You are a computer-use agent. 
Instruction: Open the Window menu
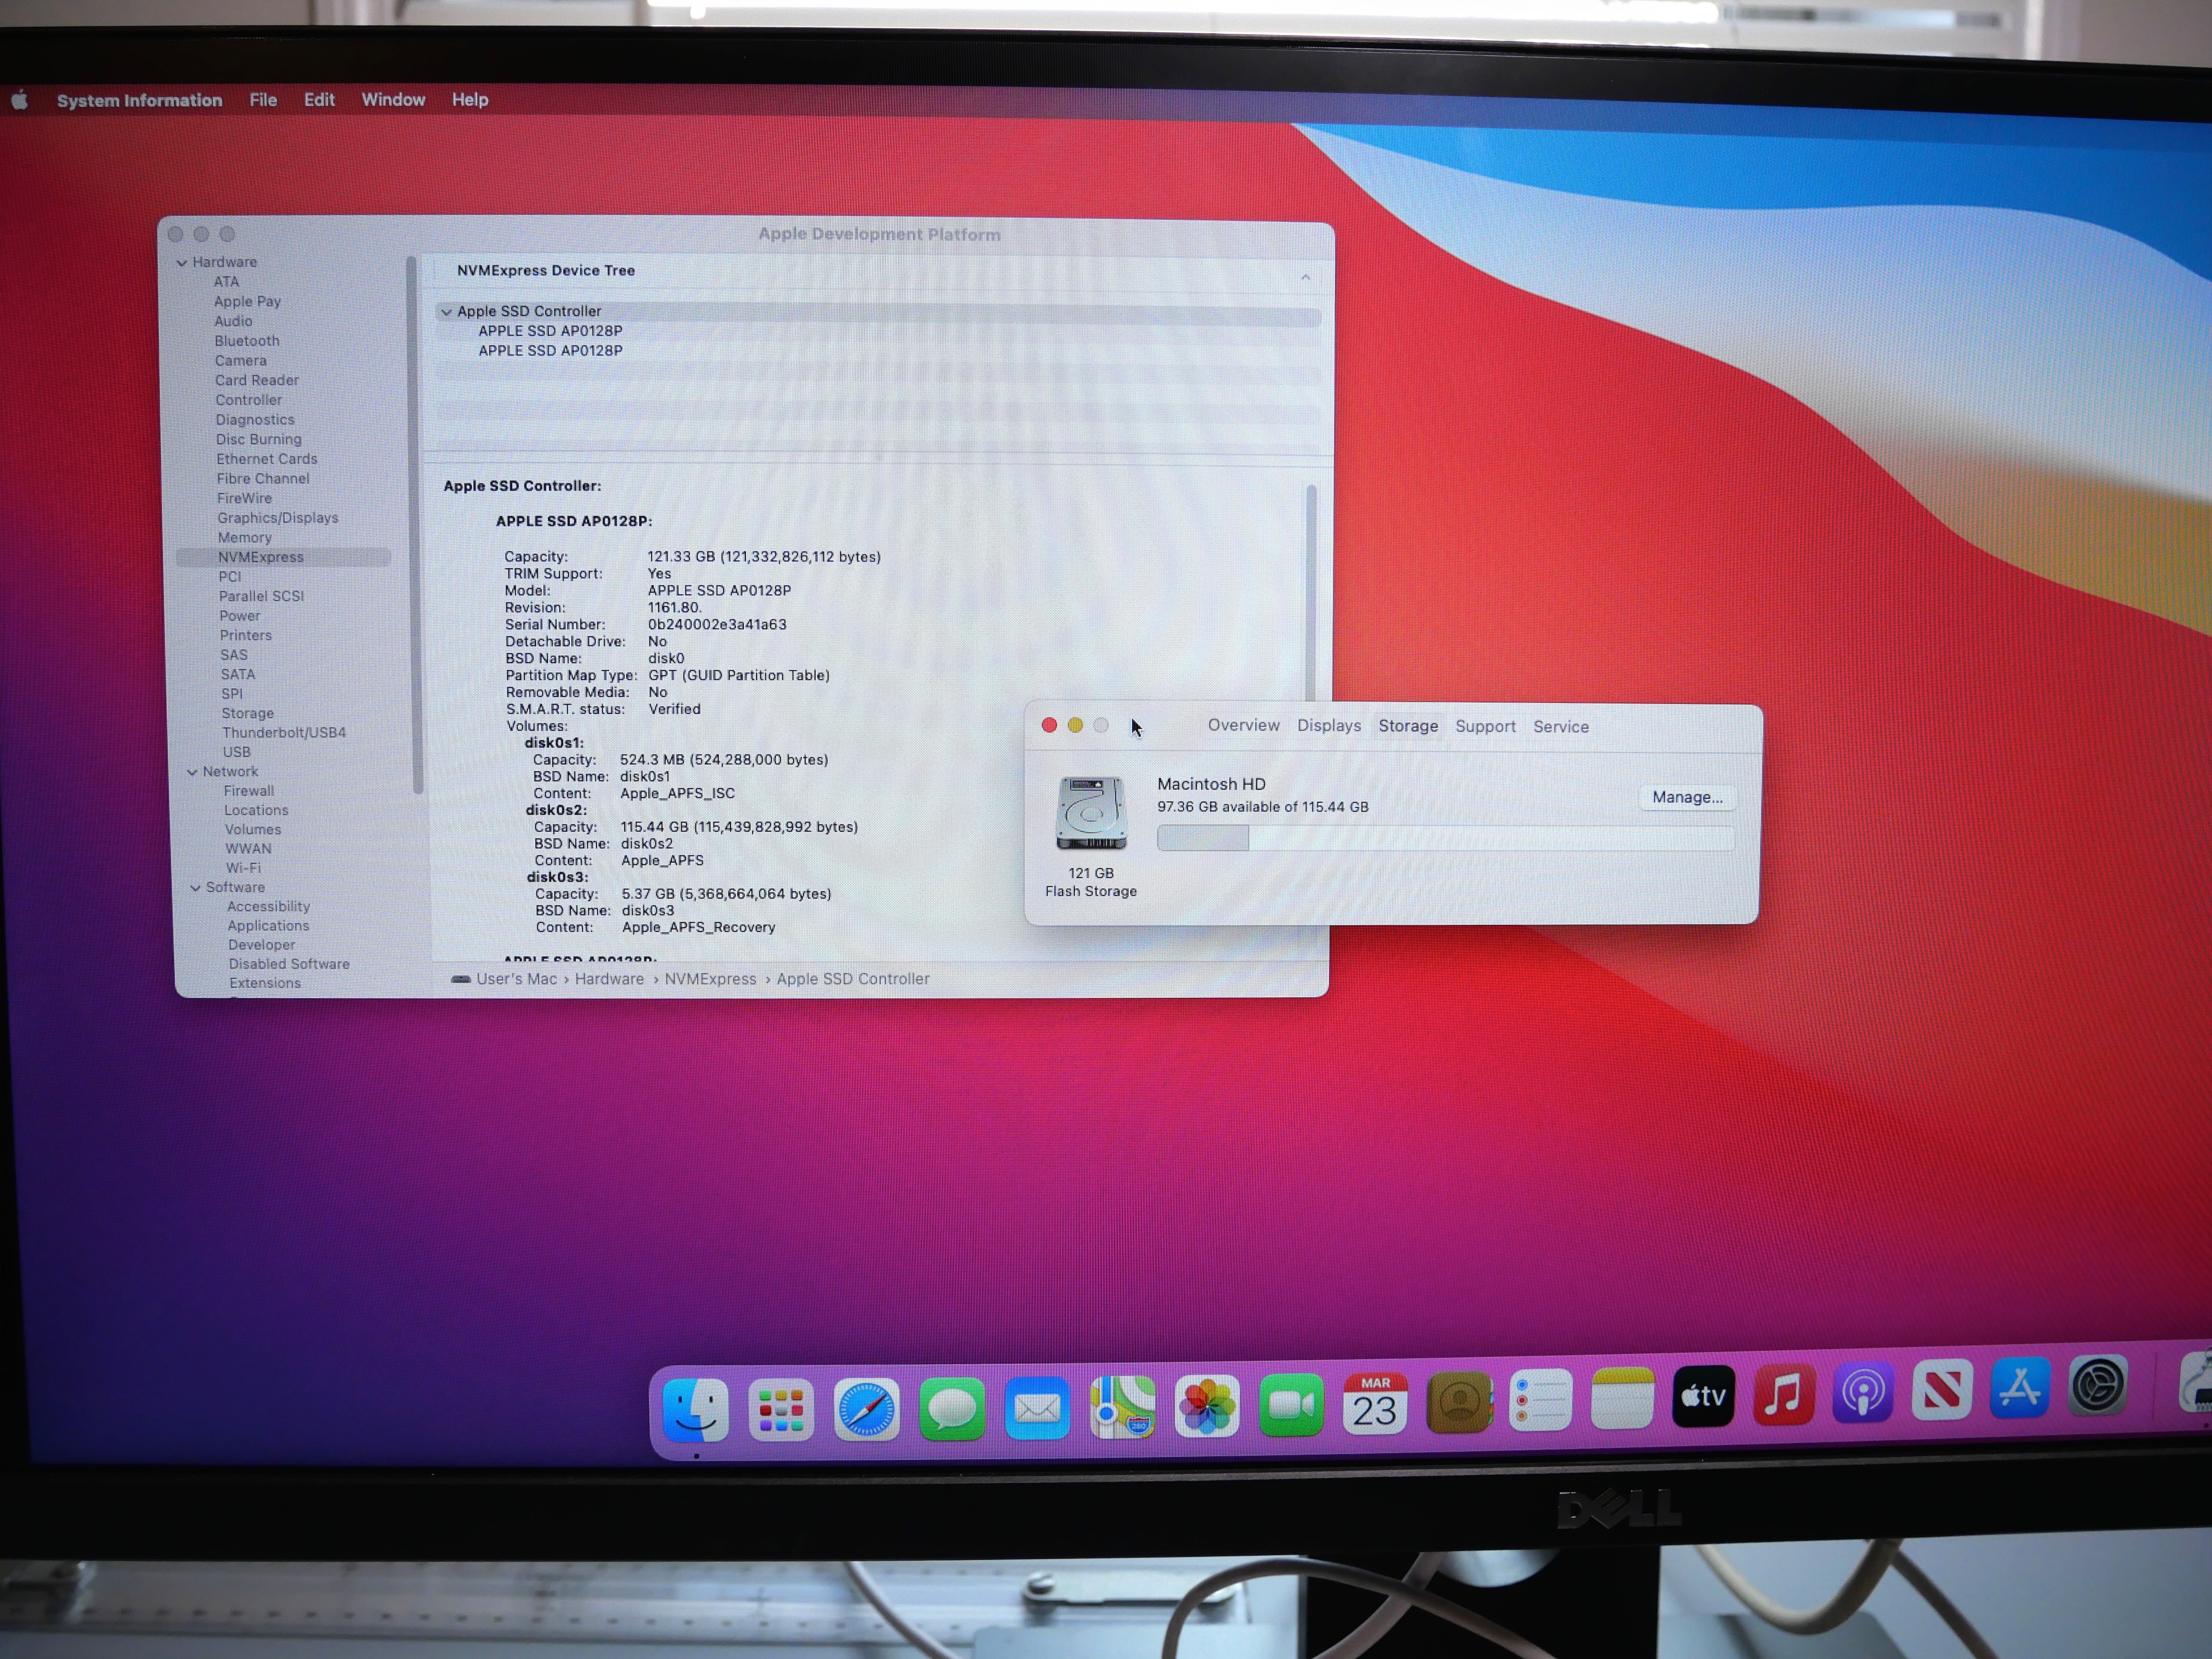(x=393, y=100)
